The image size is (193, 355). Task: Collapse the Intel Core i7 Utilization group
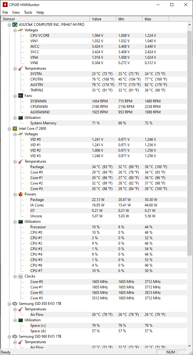point(15,222)
